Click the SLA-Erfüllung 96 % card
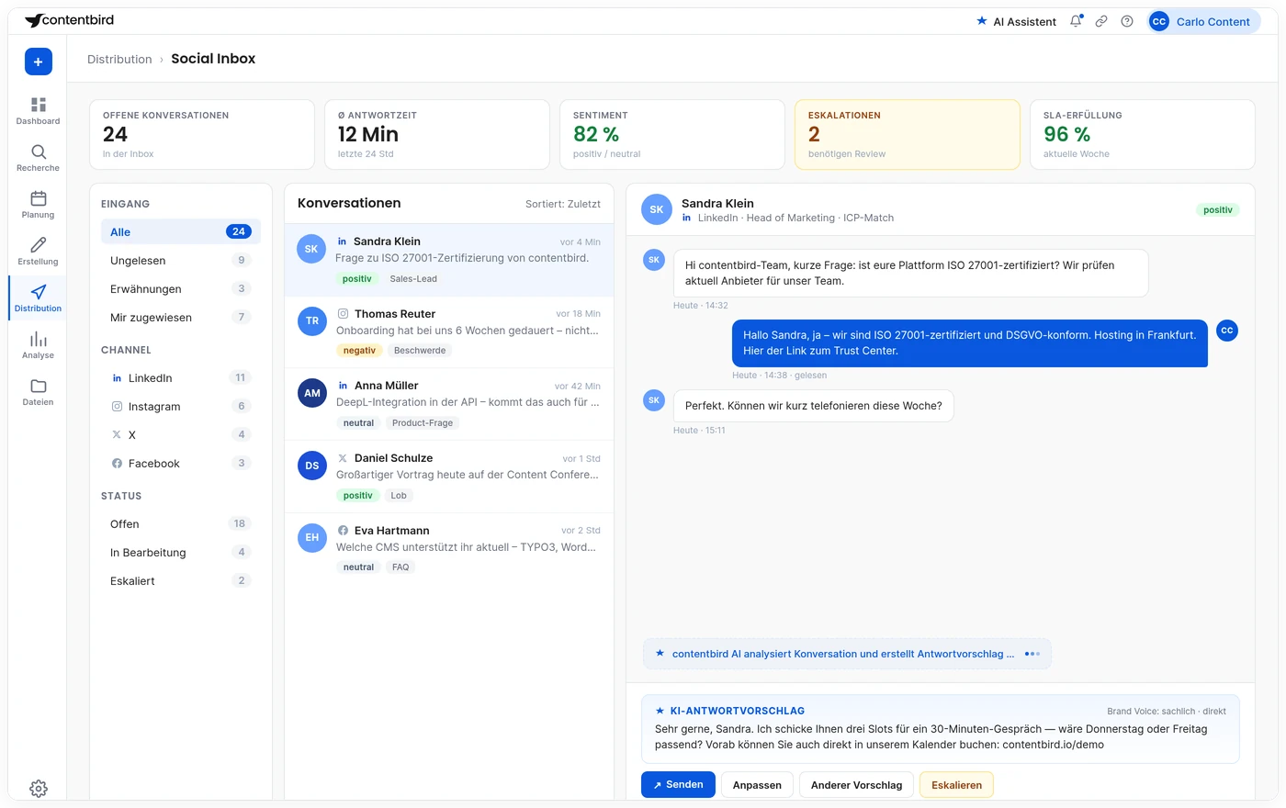The width and height of the screenshot is (1286, 808). 1143,134
